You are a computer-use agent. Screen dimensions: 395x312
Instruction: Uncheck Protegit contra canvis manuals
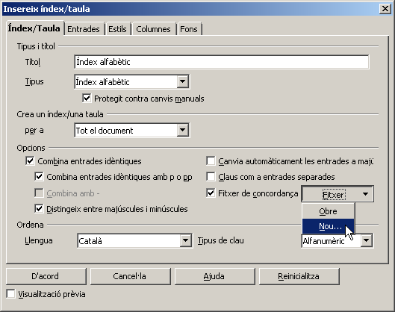tap(87, 99)
